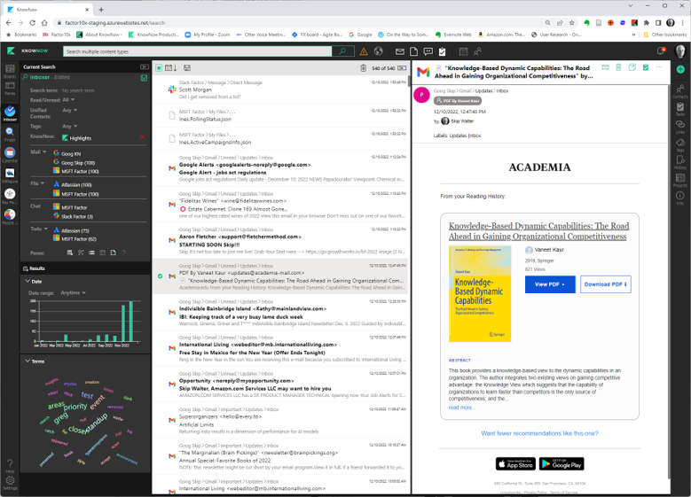The image size is (691, 497).
Task: Click the View PDF button
Action: click(549, 284)
